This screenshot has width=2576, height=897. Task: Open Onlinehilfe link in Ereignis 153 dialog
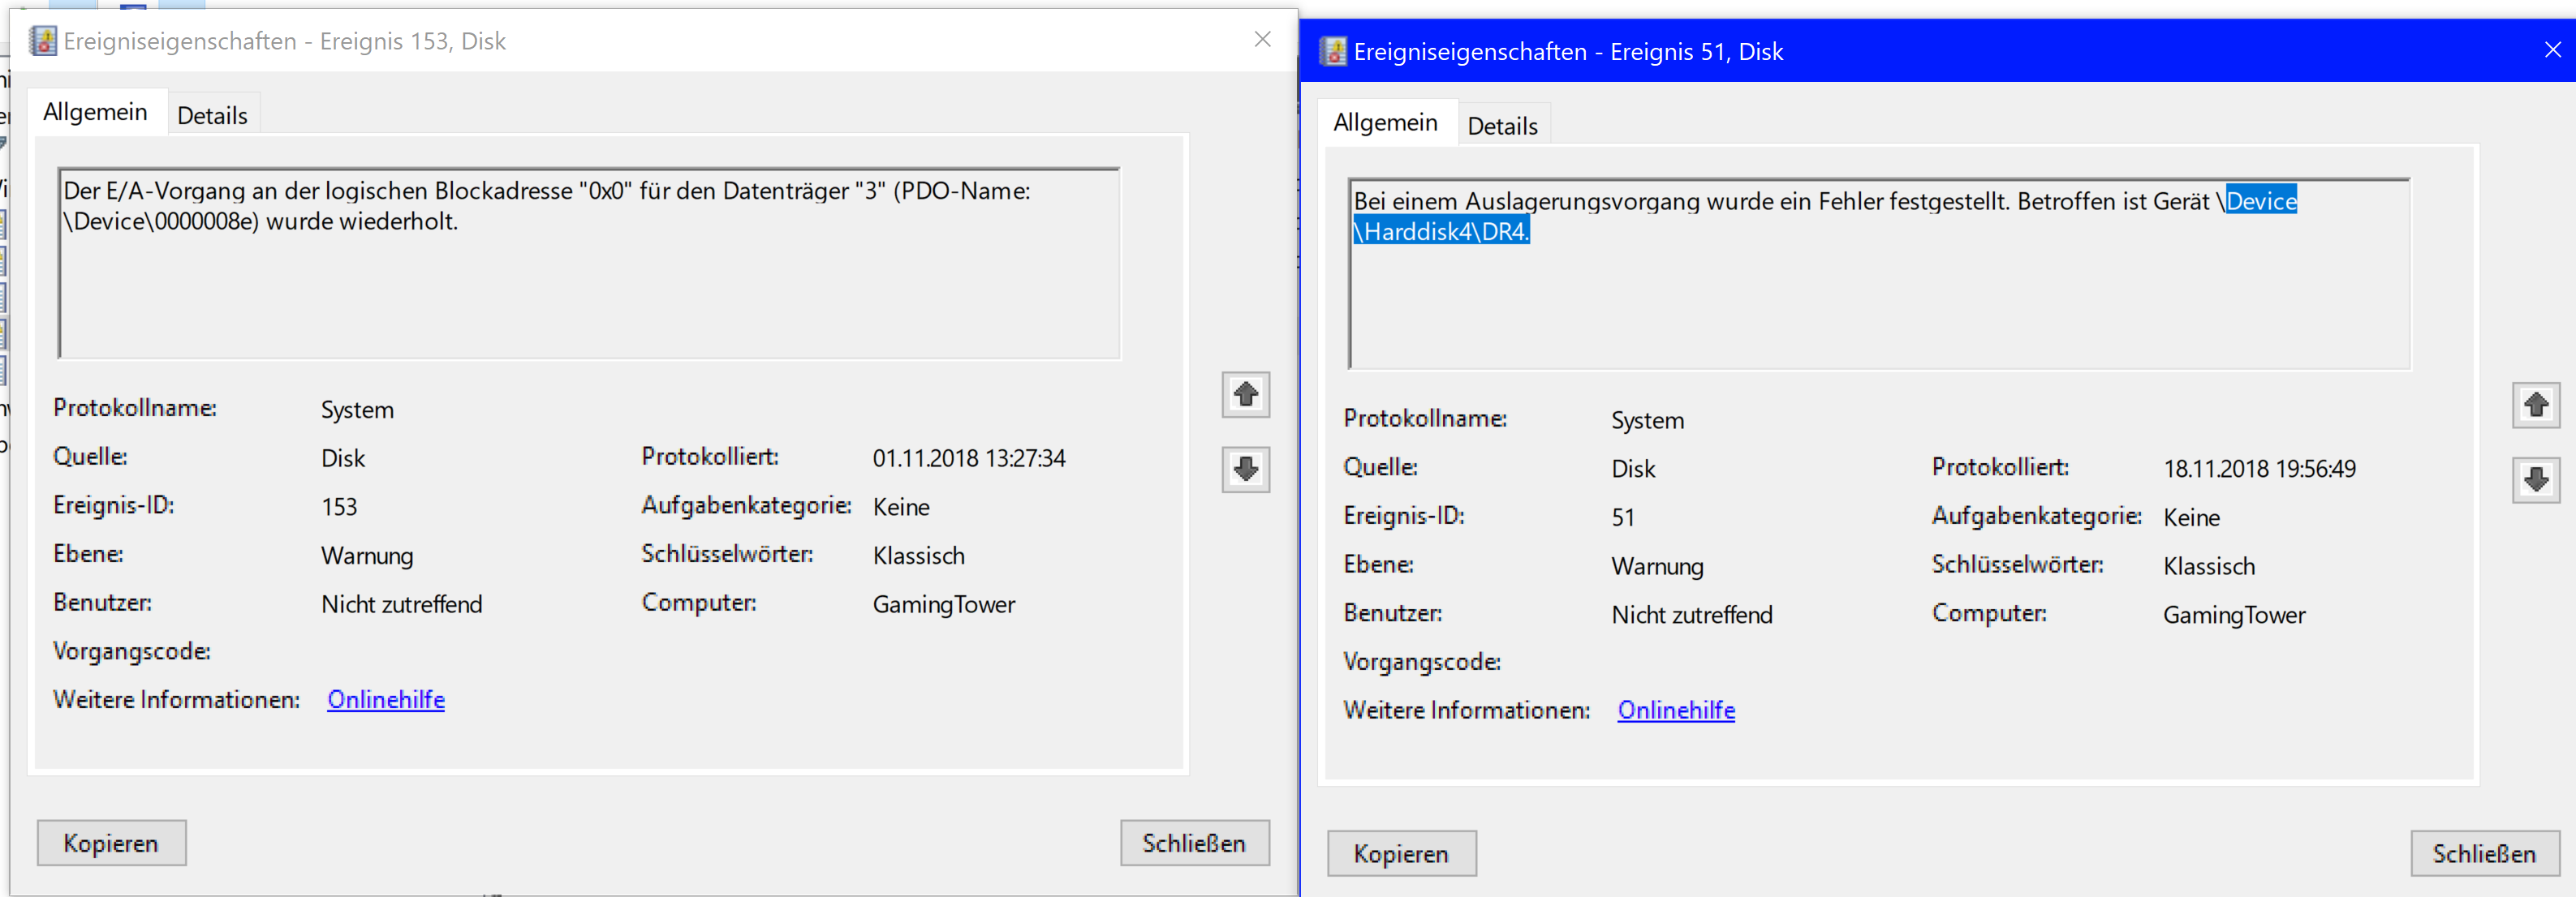(x=386, y=699)
